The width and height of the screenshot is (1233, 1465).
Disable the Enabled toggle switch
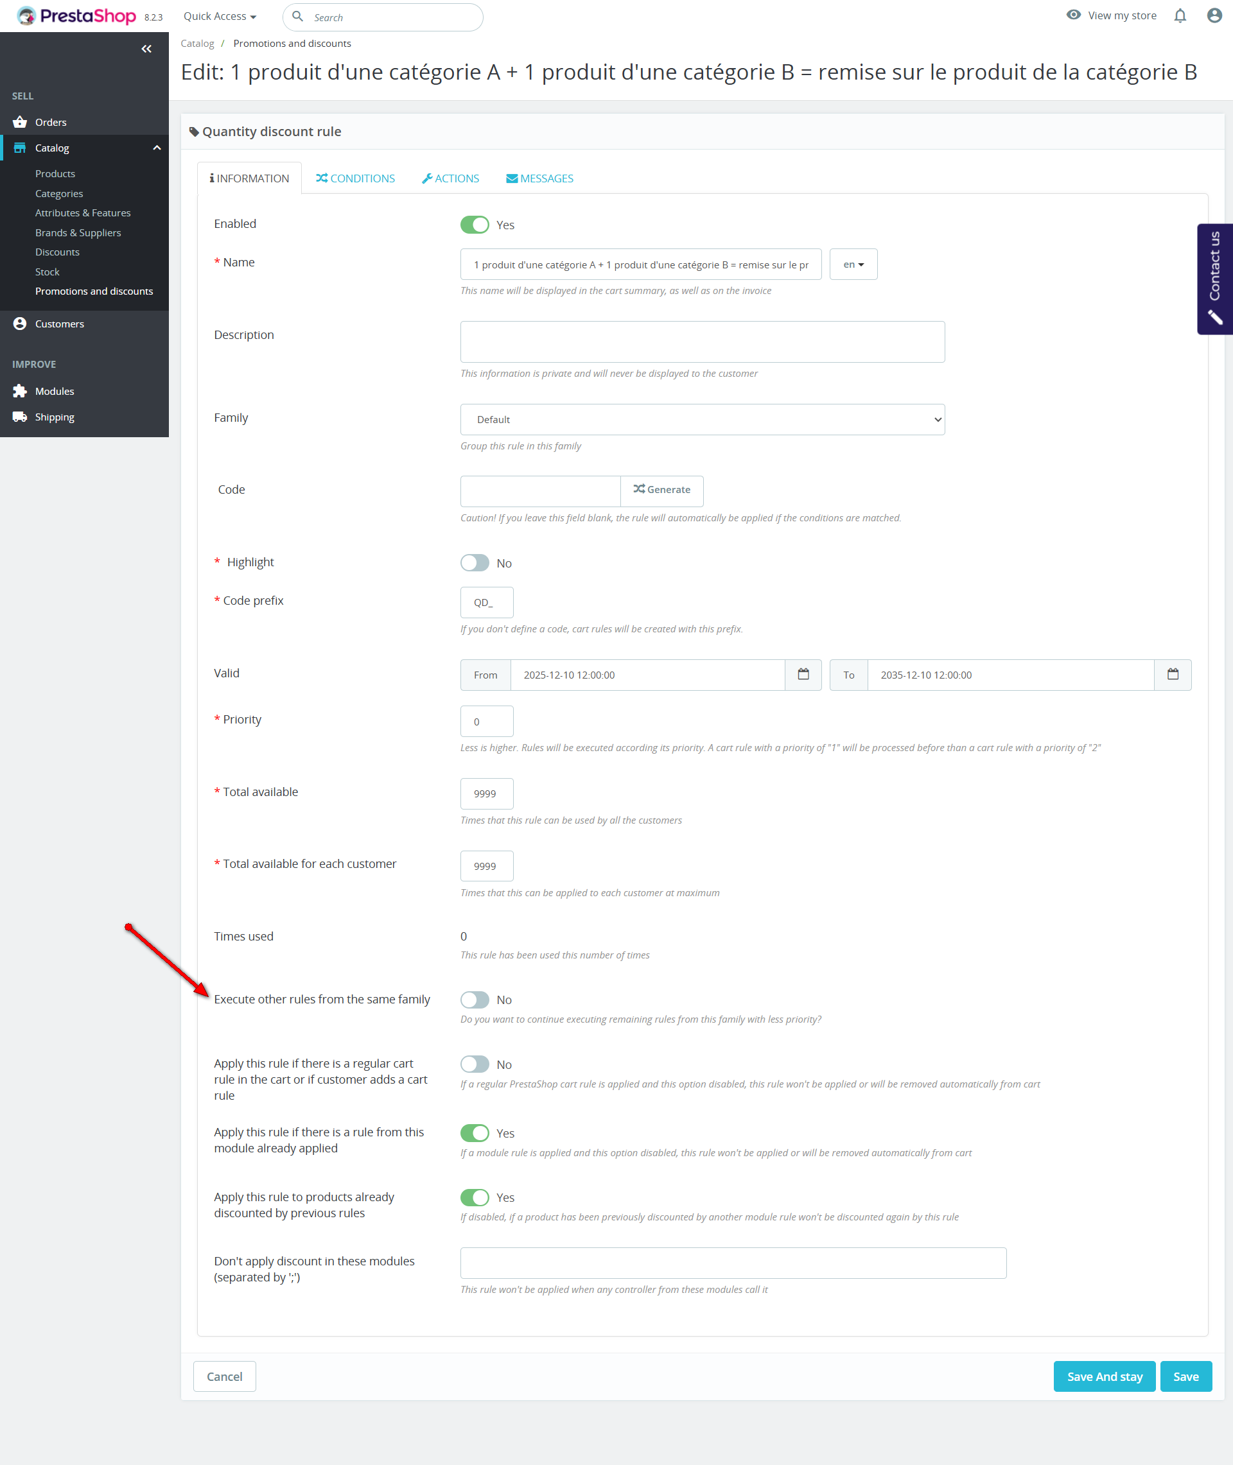pos(475,225)
